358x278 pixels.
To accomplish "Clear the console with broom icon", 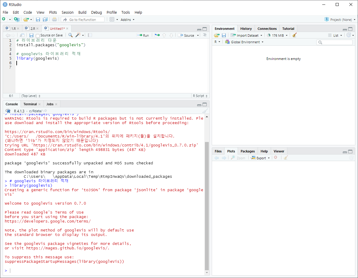I will (x=205, y=111).
